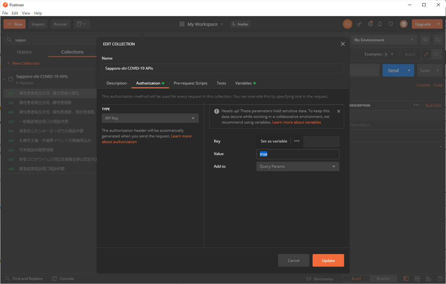Toggle two pane view icon
The image size is (446, 284).
click(417, 278)
